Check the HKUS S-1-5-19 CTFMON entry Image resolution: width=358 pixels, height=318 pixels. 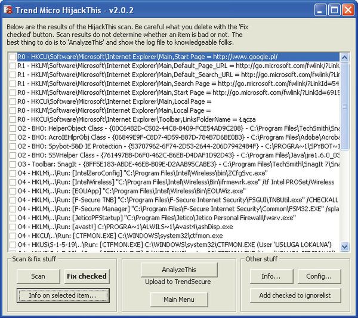click(13, 245)
